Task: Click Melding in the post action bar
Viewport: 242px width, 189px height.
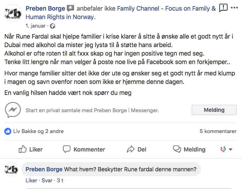Action: coord(189,149)
